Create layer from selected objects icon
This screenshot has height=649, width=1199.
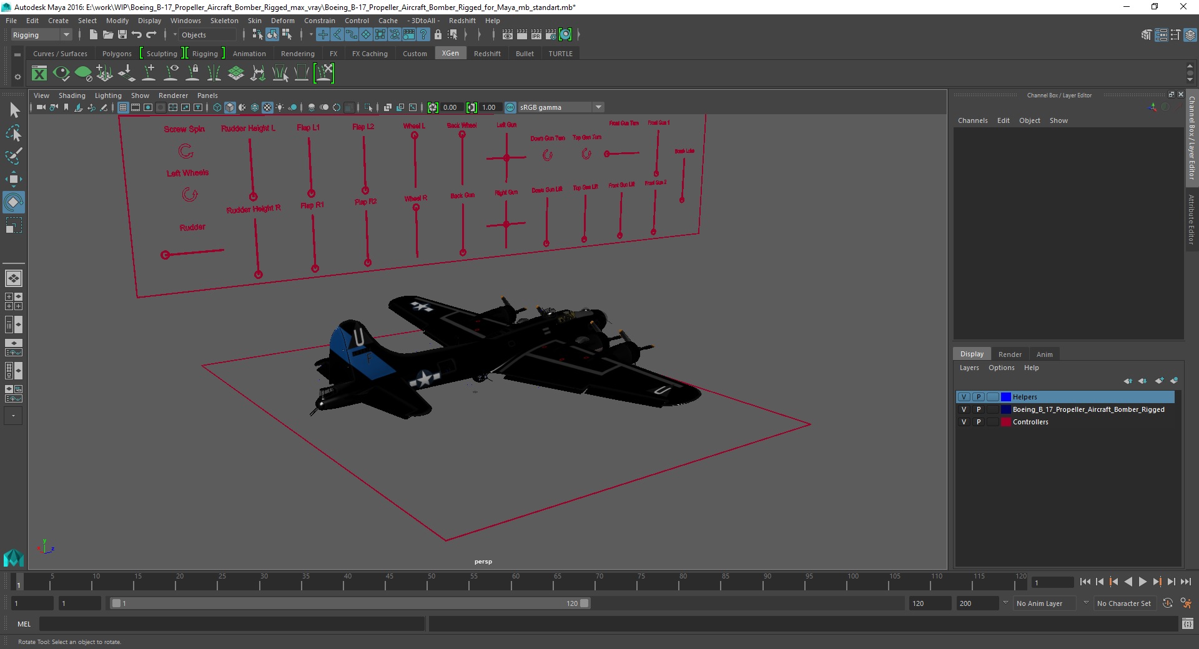(1174, 381)
